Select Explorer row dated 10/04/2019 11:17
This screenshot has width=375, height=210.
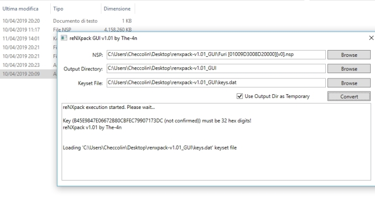point(67,30)
